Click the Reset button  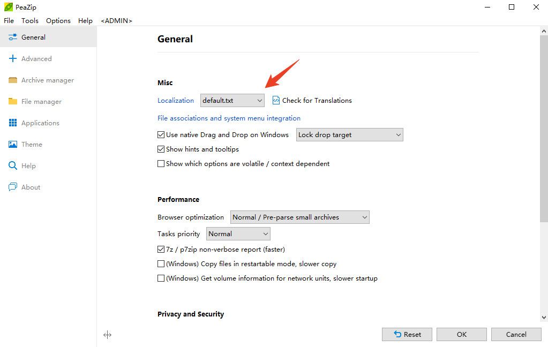407,335
